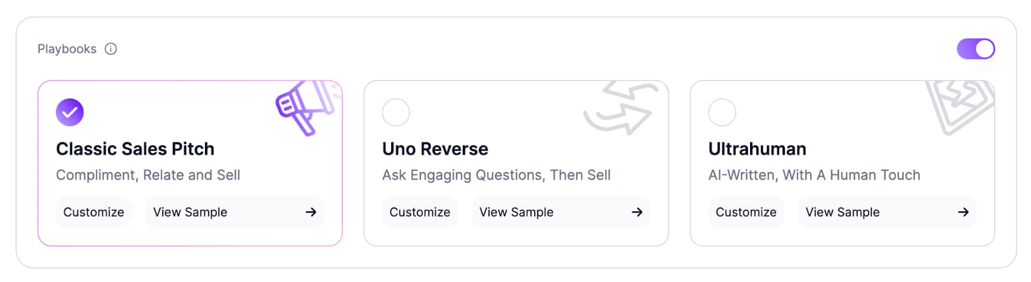
Task: Toggle the Playbooks switch off
Action: (976, 49)
